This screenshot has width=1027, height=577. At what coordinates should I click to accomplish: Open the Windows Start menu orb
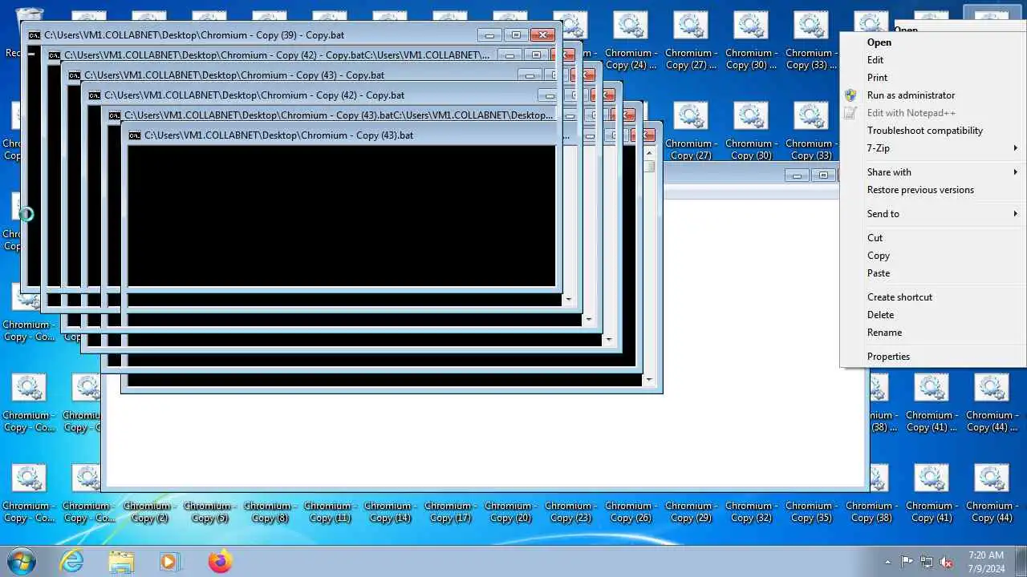[21, 561]
